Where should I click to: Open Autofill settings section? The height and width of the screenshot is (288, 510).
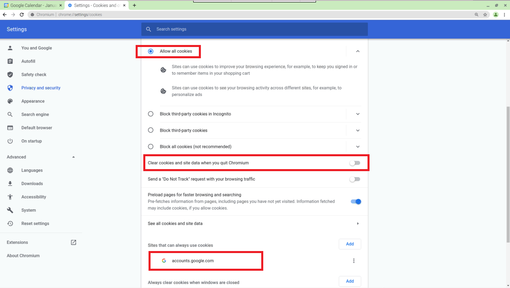coord(28,61)
